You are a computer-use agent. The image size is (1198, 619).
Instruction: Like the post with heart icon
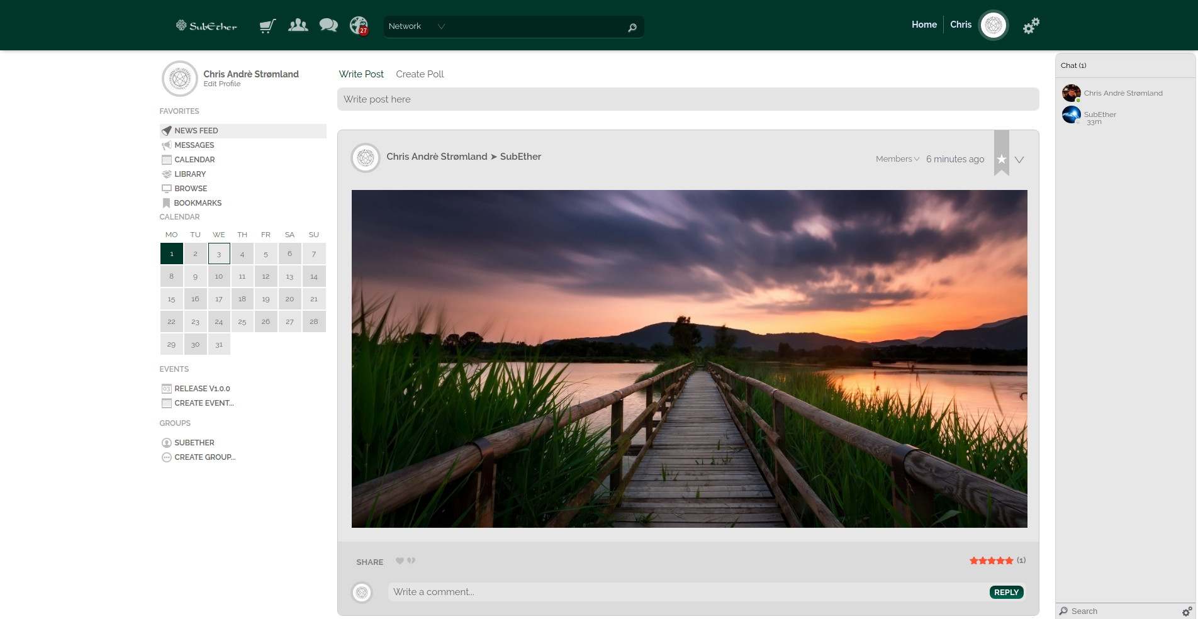click(x=400, y=560)
